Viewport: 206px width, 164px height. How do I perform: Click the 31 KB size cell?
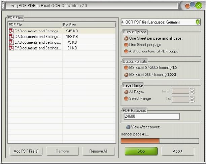click(x=72, y=48)
